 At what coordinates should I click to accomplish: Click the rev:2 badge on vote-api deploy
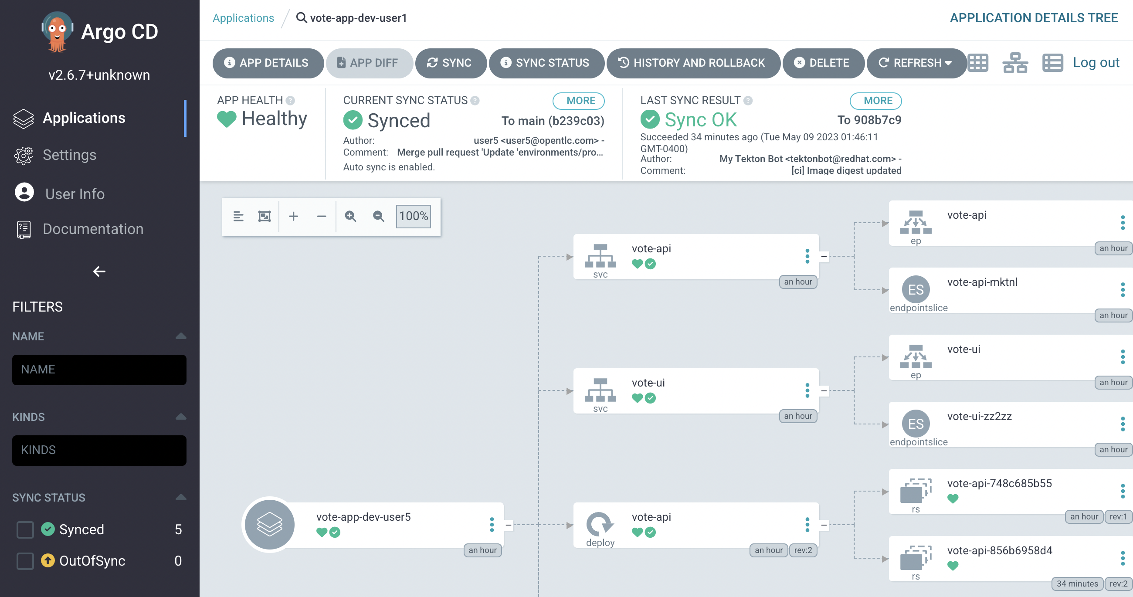tap(803, 550)
